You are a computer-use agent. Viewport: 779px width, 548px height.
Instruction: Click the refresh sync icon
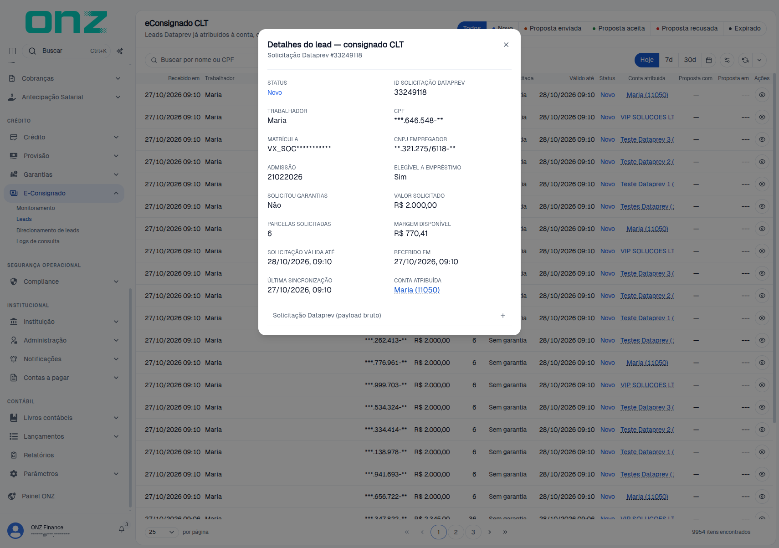click(x=745, y=60)
